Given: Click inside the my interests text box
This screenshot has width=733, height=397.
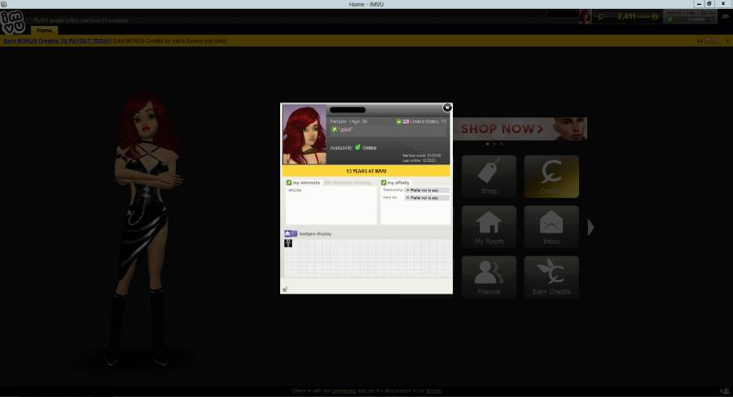Looking at the screenshot, I should coord(331,206).
